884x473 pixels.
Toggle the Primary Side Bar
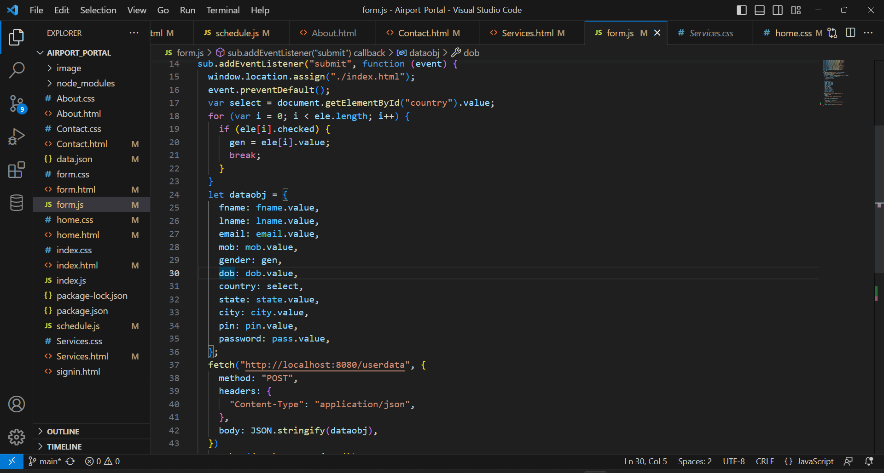click(x=741, y=10)
